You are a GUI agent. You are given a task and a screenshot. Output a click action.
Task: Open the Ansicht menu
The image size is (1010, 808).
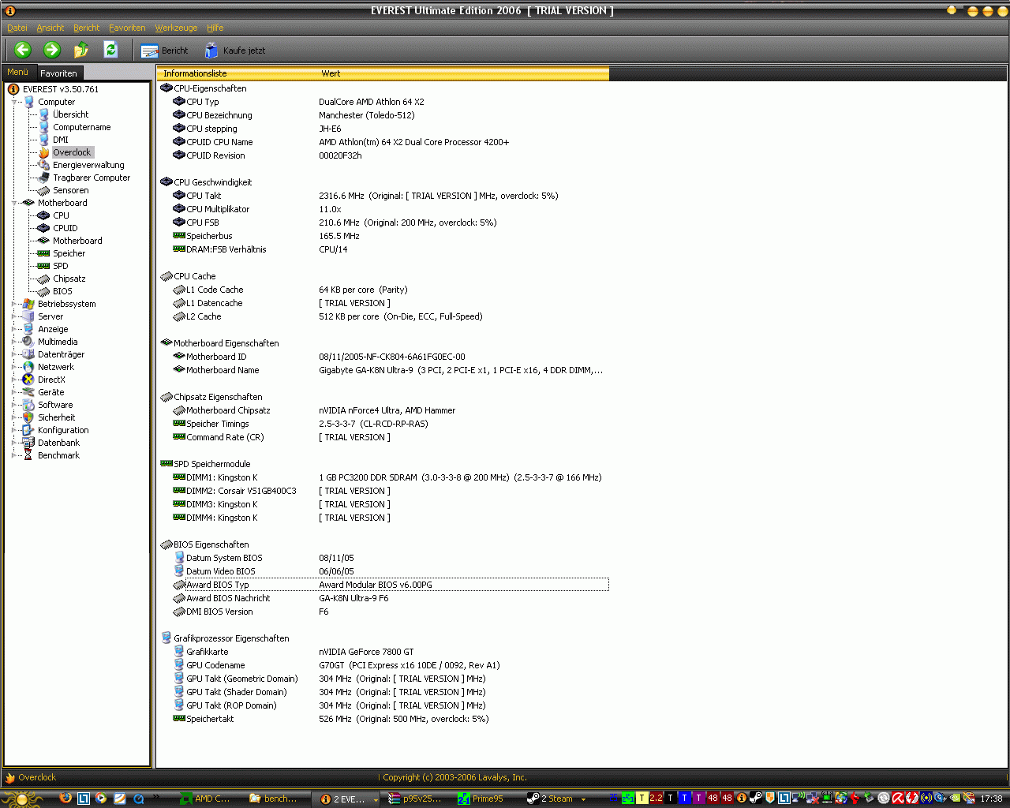[50, 28]
